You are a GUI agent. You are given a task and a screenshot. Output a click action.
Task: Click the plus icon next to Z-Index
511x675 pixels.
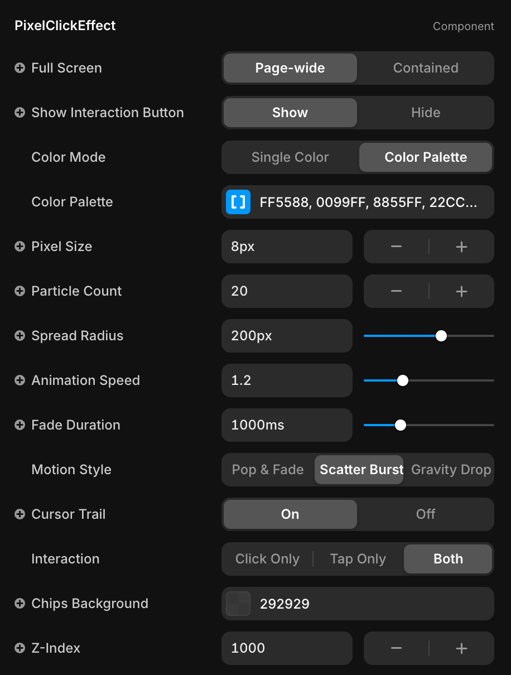click(20, 648)
